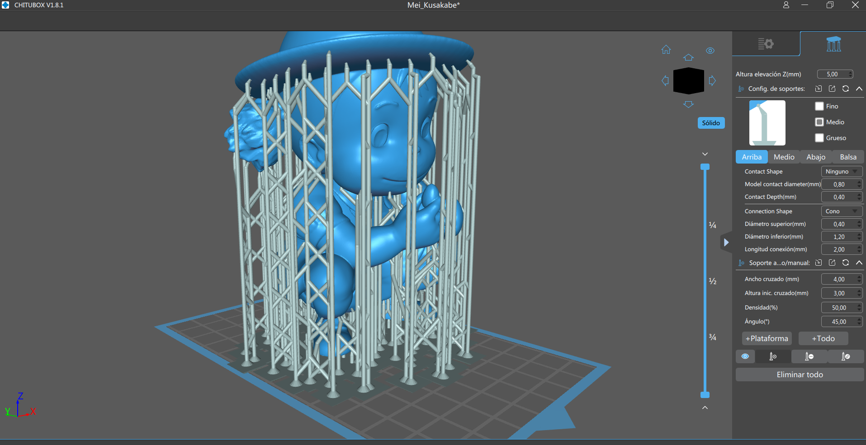The width and height of the screenshot is (866, 445).
Task: Click the support preview thumbnail image
Action: [767, 123]
